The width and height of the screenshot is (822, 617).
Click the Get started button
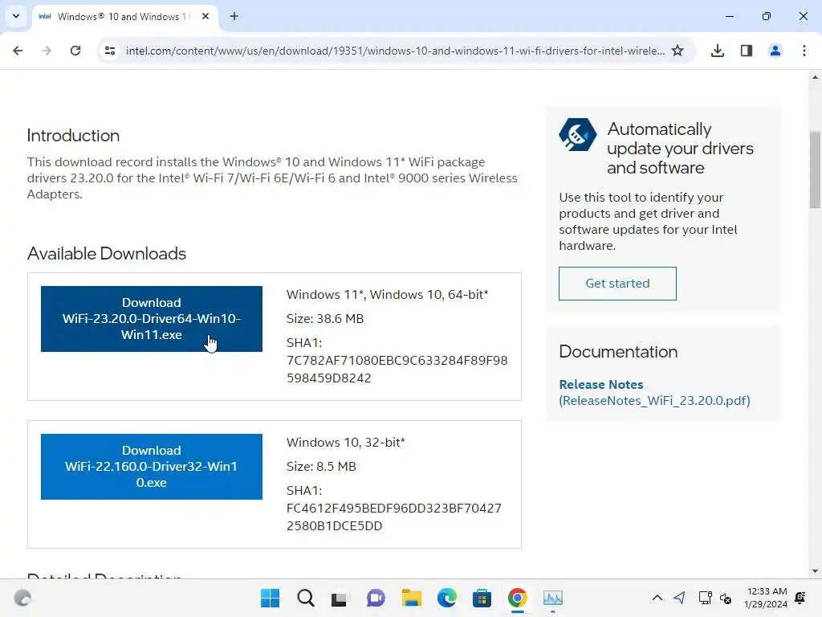click(617, 284)
